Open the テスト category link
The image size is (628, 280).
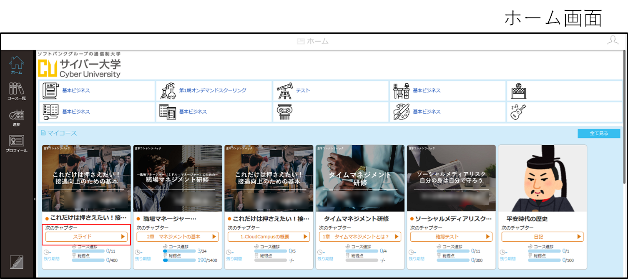click(303, 90)
